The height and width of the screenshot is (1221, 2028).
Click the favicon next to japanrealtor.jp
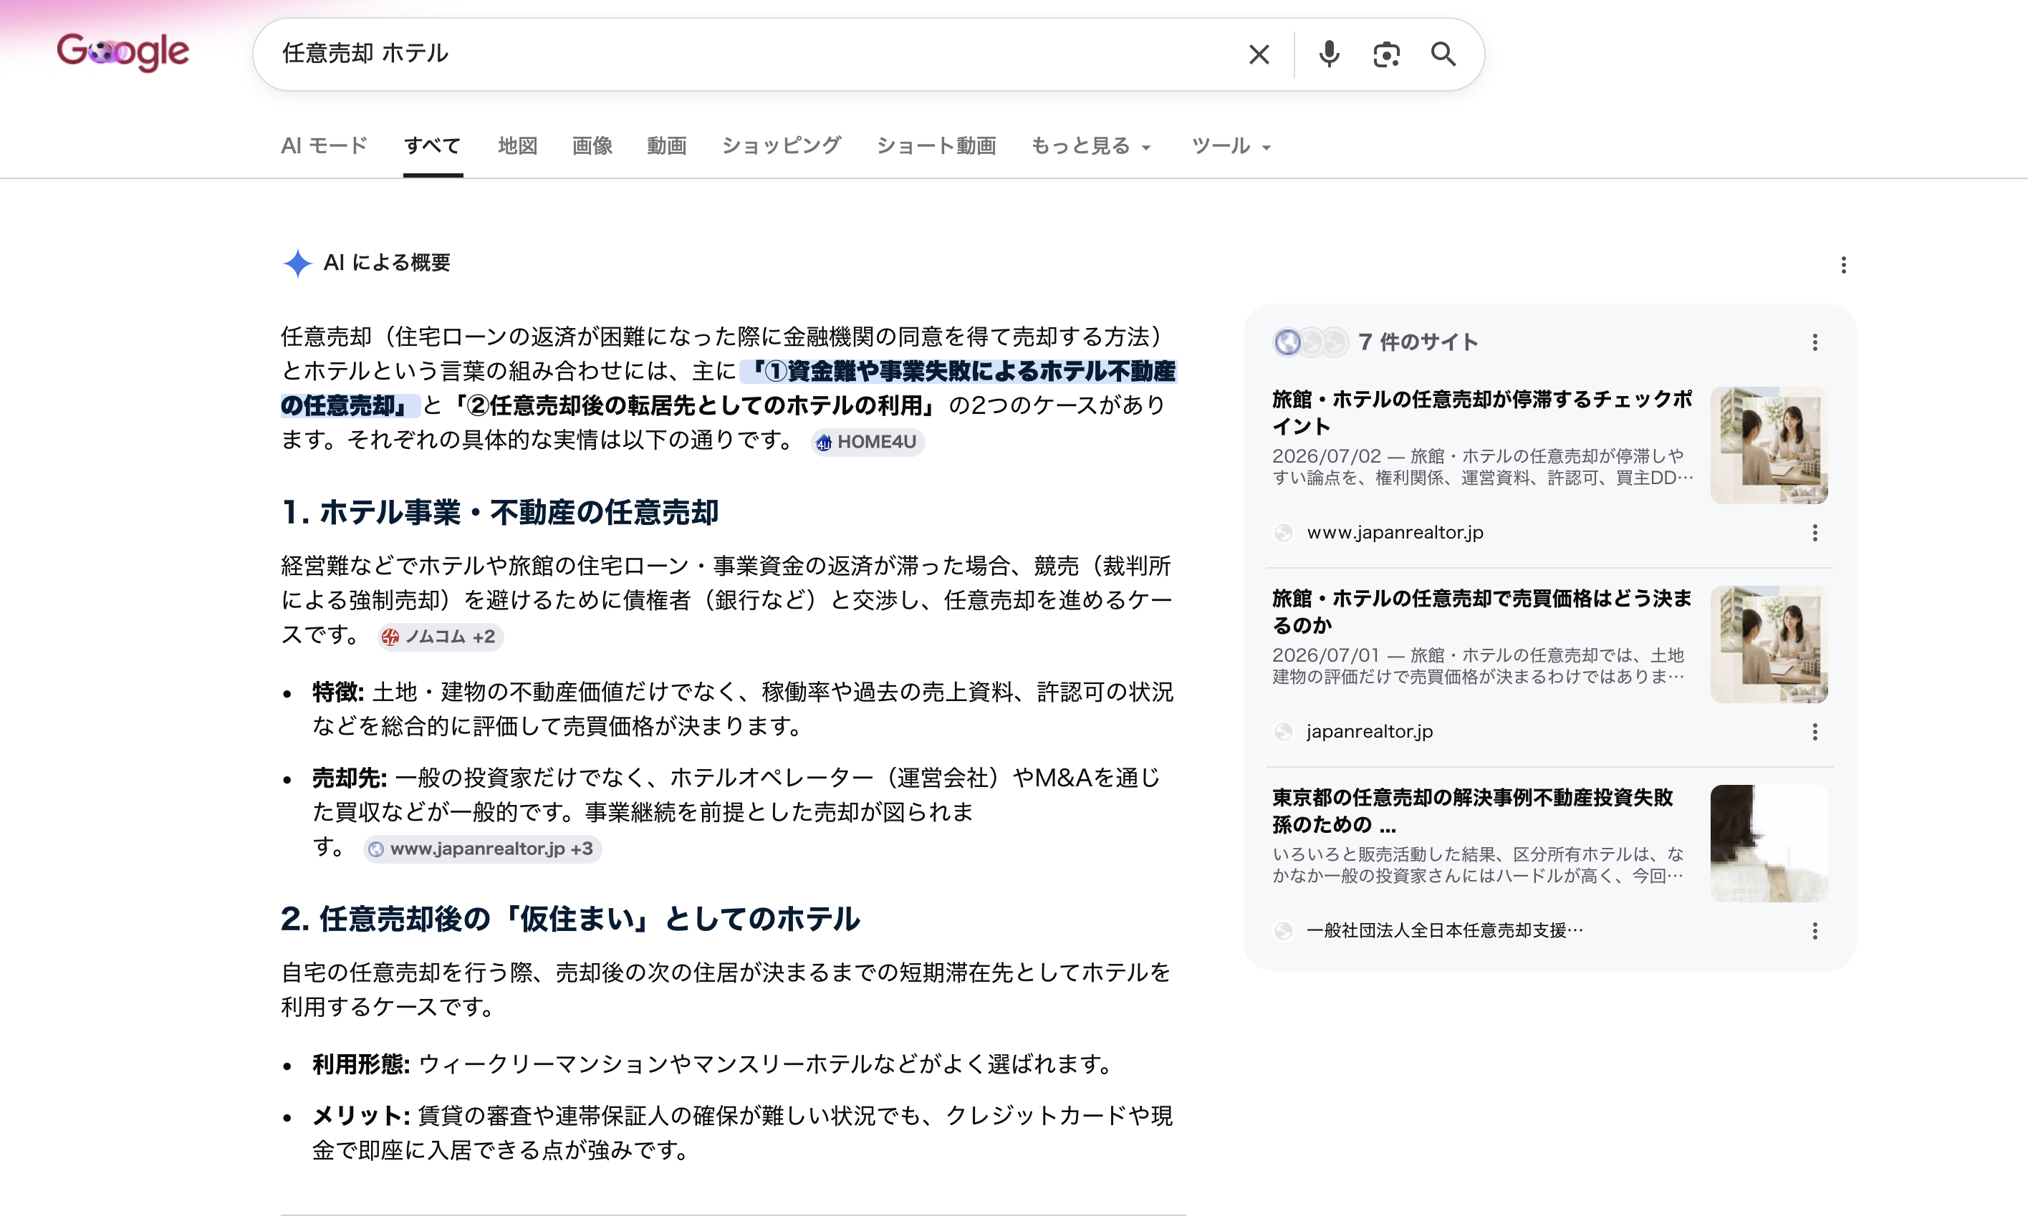coord(1283,733)
